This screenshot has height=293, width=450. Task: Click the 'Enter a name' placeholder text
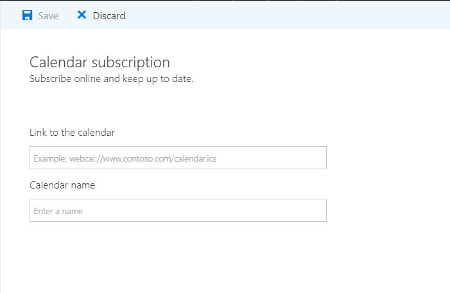coord(58,212)
